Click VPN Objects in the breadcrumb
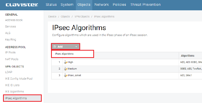Image resolution: width=202 pixels, height=103 pixels. pos(82,17)
